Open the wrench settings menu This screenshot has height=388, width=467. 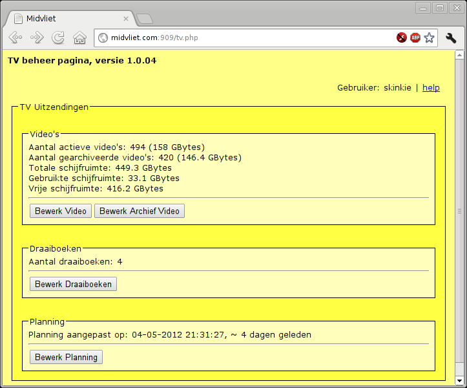[451, 38]
